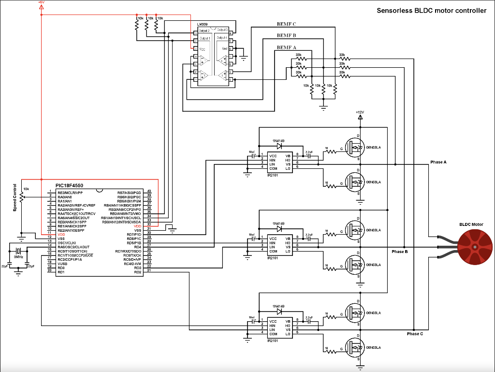Select the top IR2101 driver chip
Image resolution: width=495 pixels, height=372 pixels.
click(280, 163)
